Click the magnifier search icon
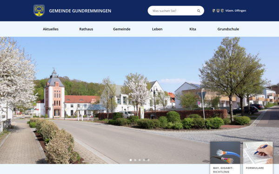 tap(199, 11)
